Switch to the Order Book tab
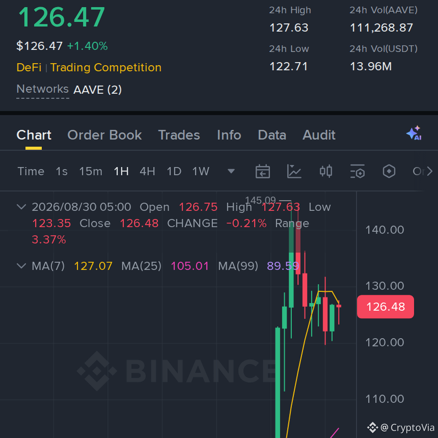 tap(105, 135)
